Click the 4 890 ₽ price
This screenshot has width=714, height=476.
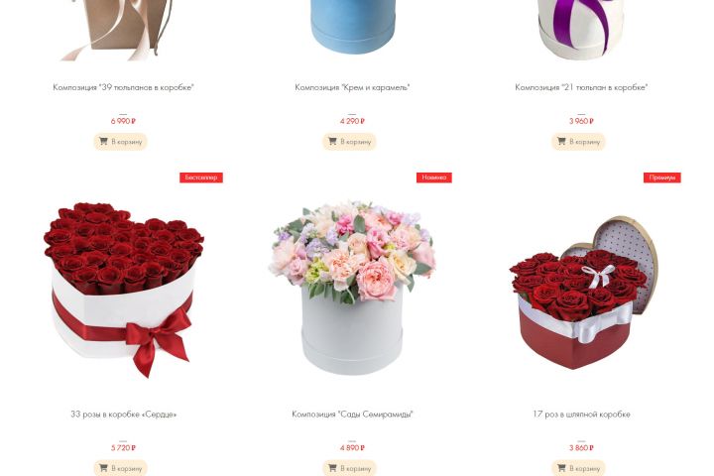[x=352, y=448]
